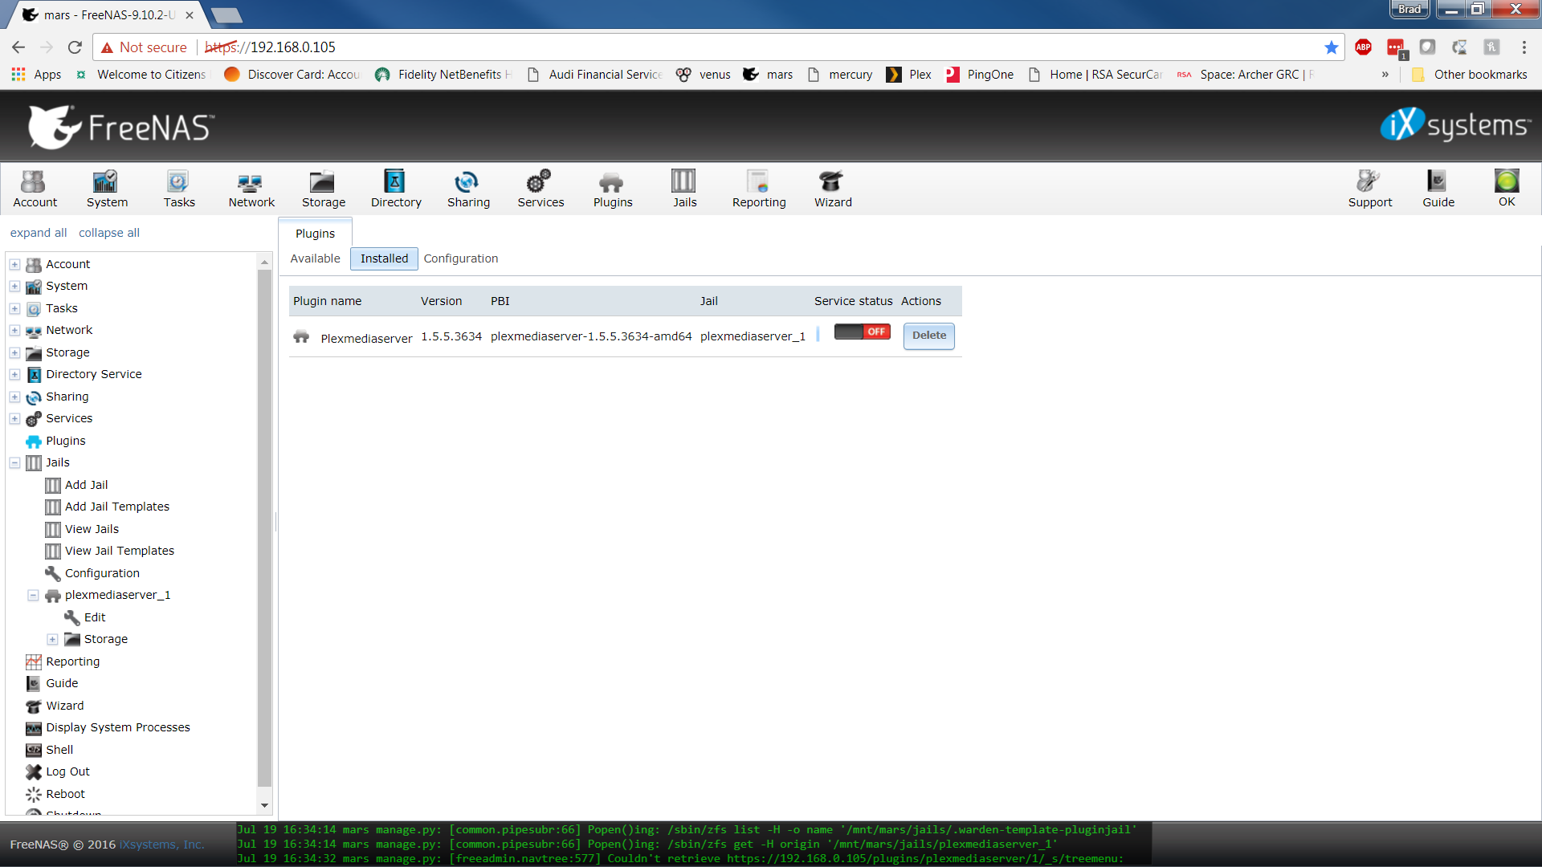Click the console log footer
Image resolution: width=1542 pixels, height=867 pixels.
click(694, 844)
